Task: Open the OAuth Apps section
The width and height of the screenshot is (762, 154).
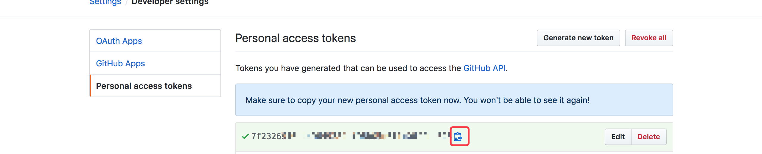Action: (x=119, y=41)
